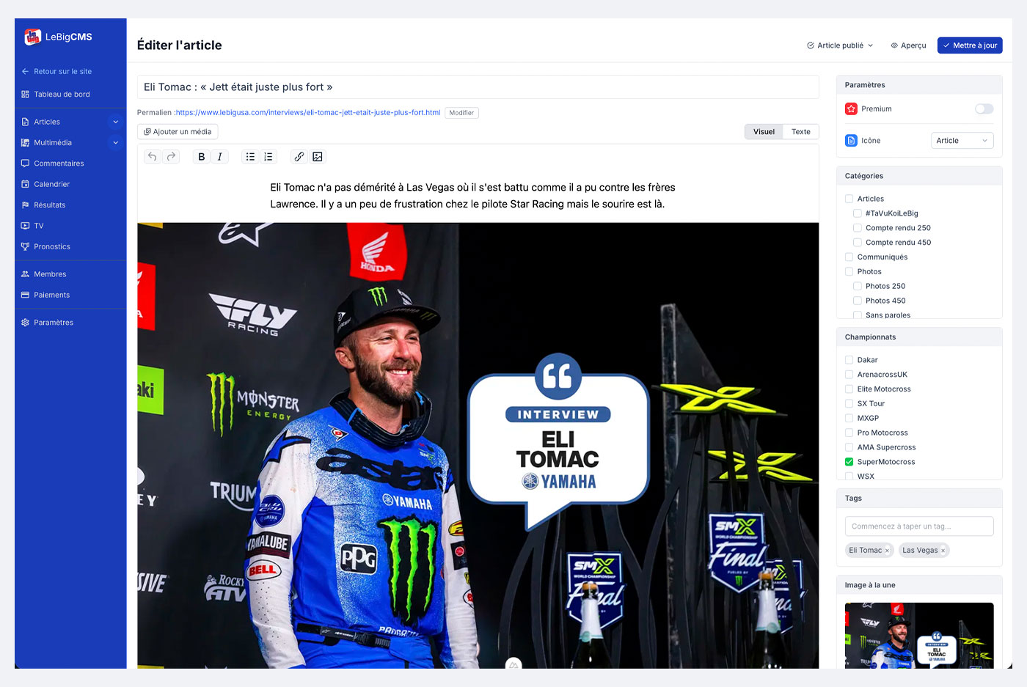Switch editor to Texte tab
This screenshot has width=1027, height=687.
(800, 132)
